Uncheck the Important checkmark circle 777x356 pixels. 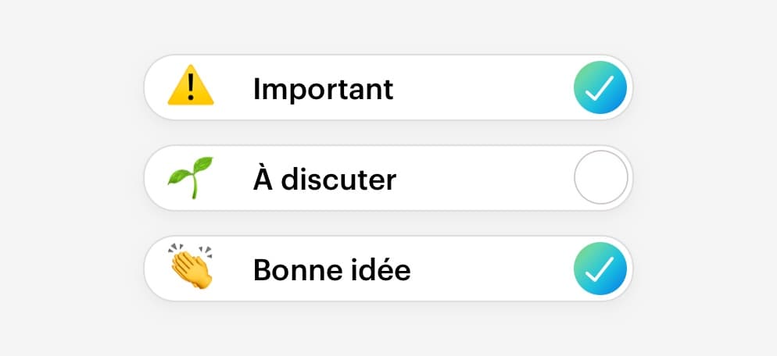pos(600,87)
